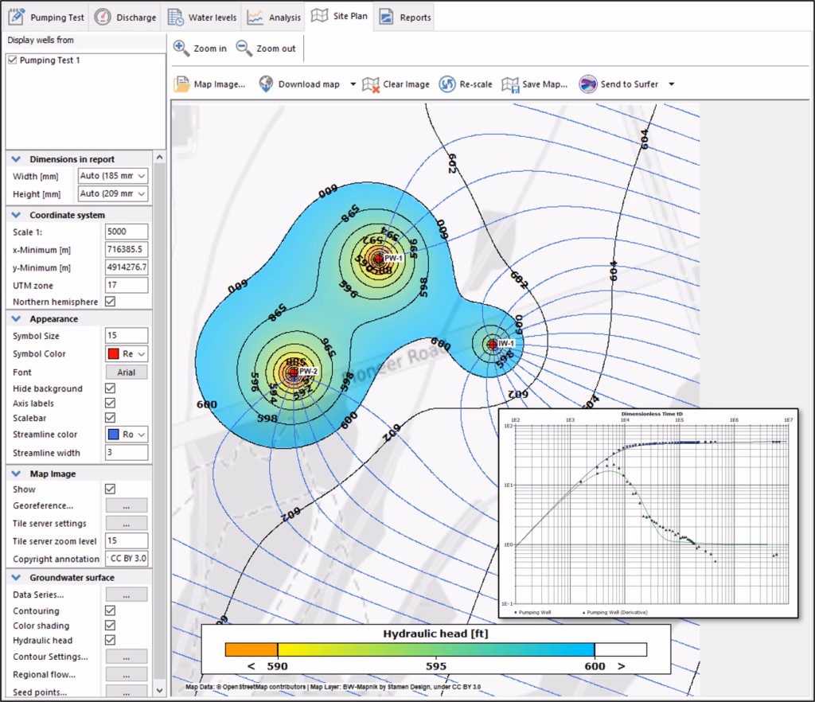
Task: Open the Map Image folder icon
Action: click(x=181, y=84)
